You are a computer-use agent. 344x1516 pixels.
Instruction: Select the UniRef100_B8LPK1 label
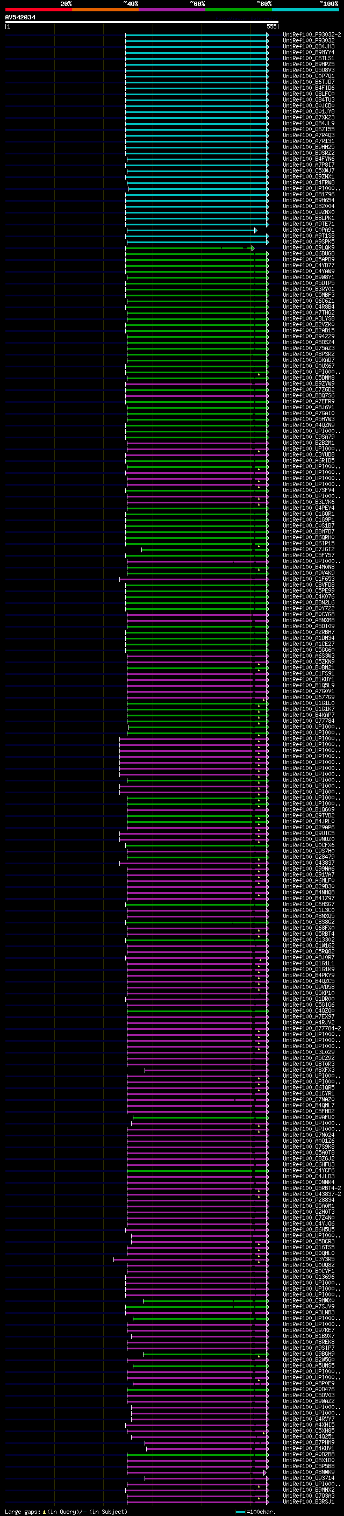pyautogui.click(x=309, y=218)
